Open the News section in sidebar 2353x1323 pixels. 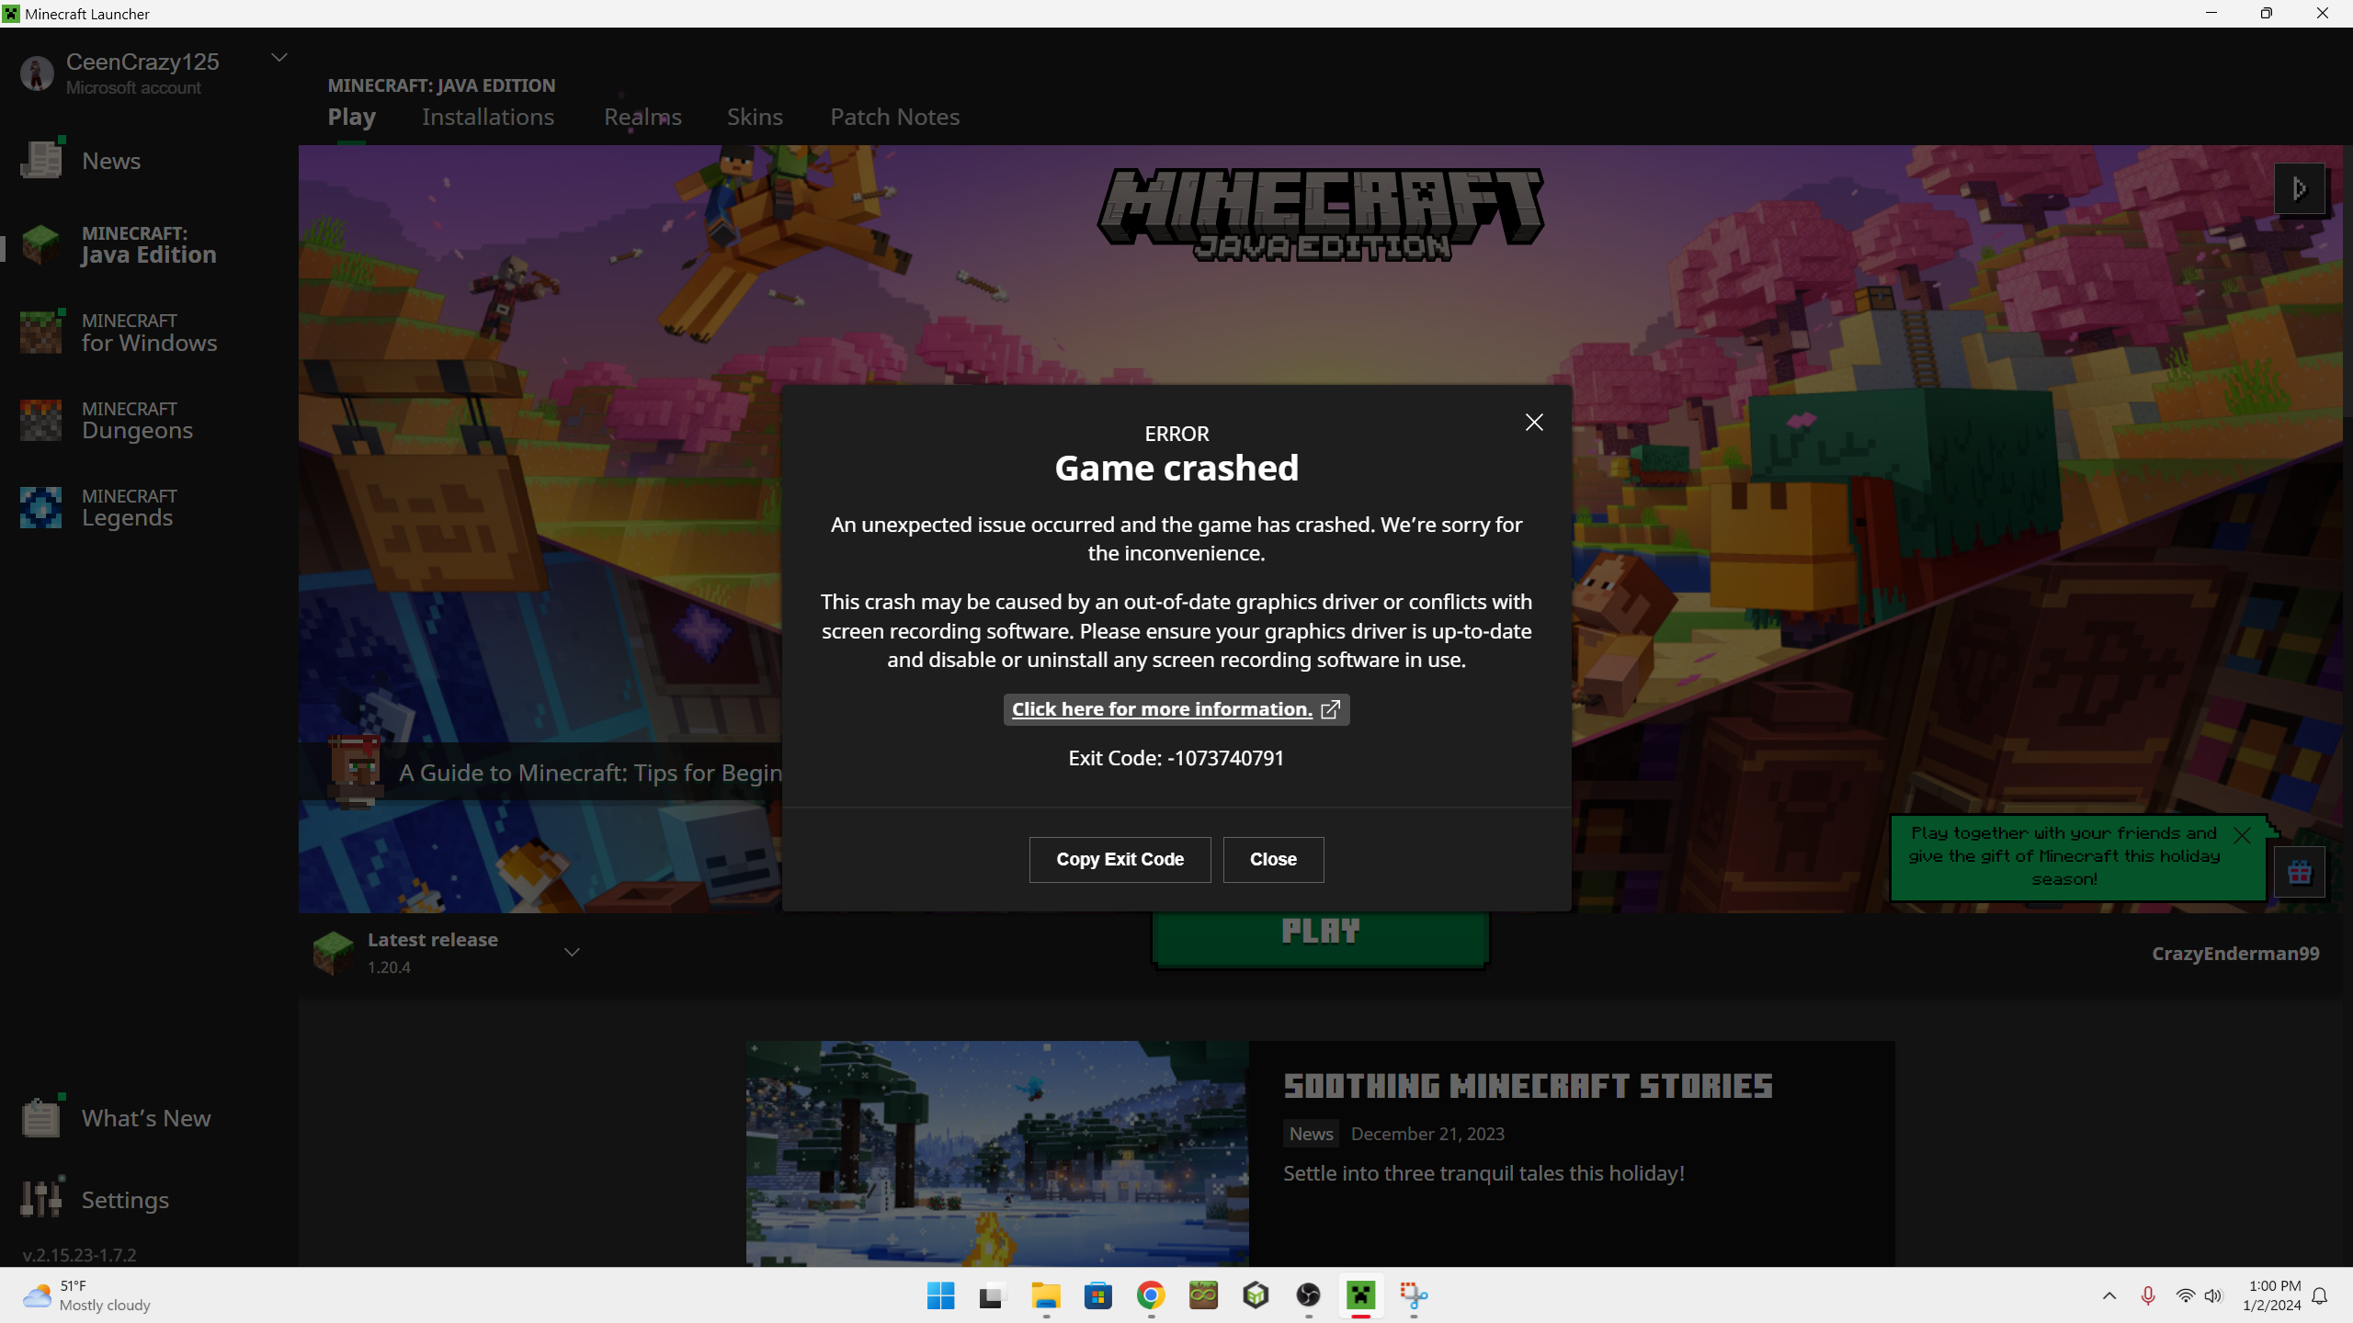coord(110,161)
